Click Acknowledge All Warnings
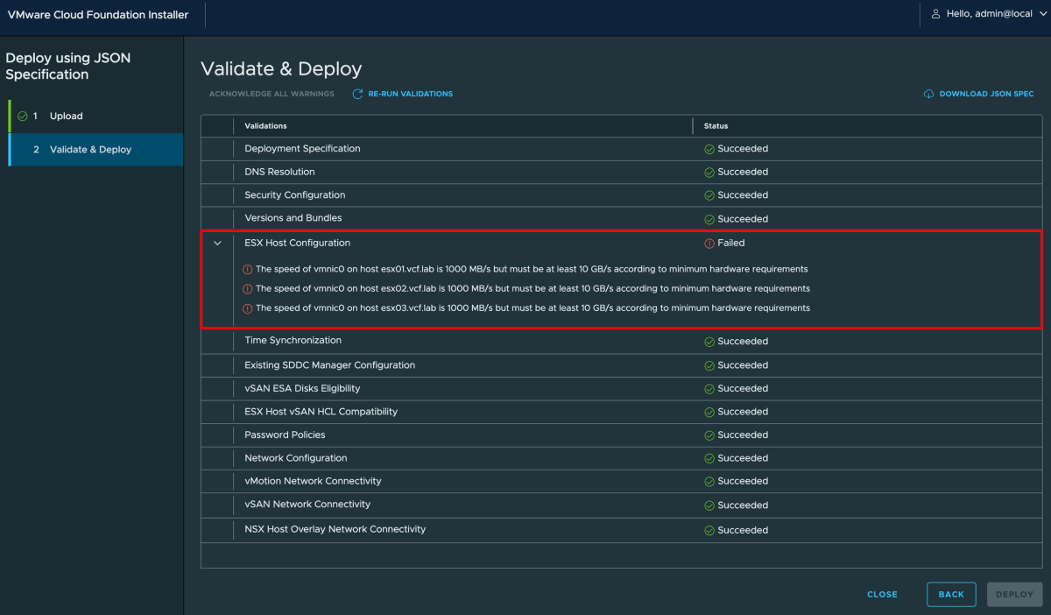The image size is (1051, 615). (272, 94)
